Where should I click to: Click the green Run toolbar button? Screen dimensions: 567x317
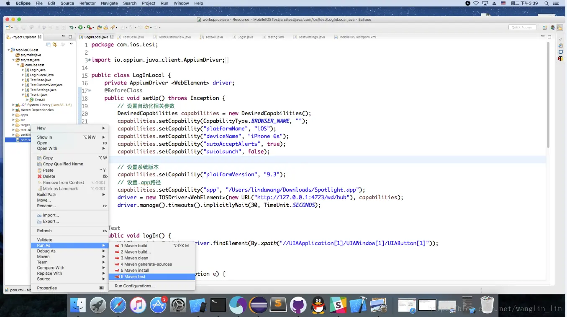[x=80, y=28]
